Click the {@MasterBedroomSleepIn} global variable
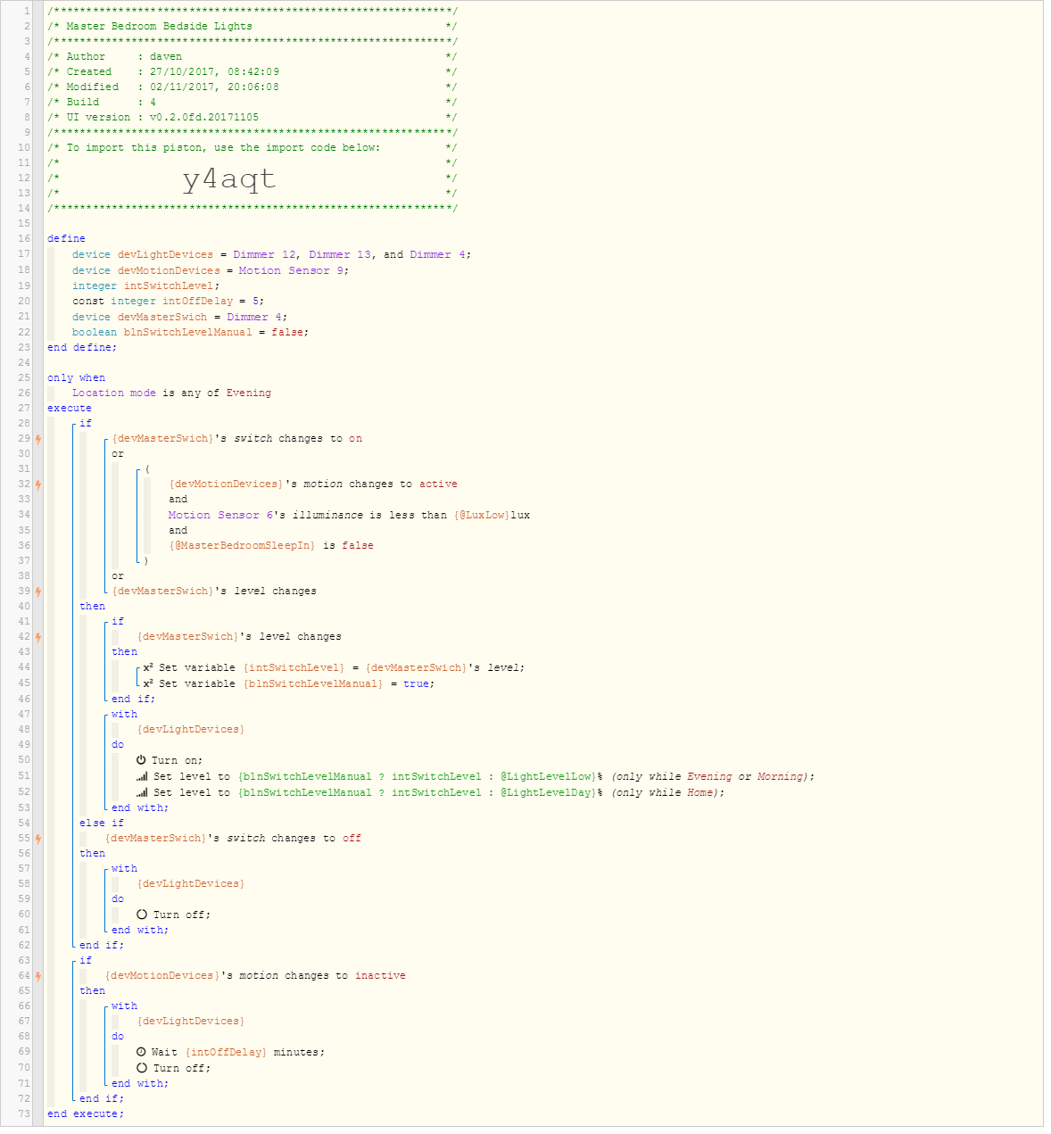The height and width of the screenshot is (1134, 1051). [242, 545]
